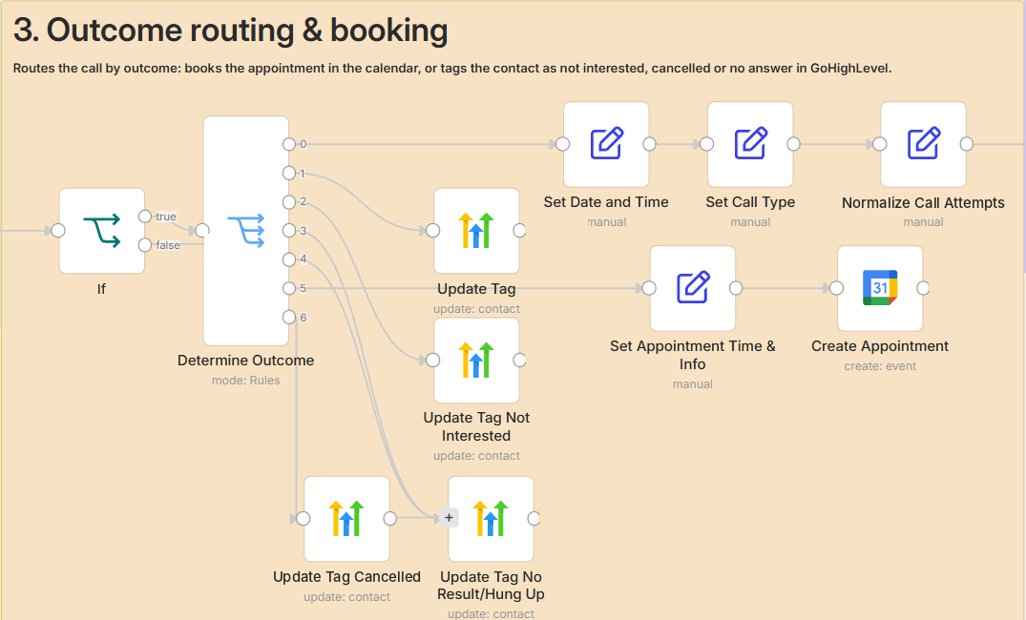Click the plus connector before No Result node
This screenshot has height=620, width=1026.
(449, 517)
